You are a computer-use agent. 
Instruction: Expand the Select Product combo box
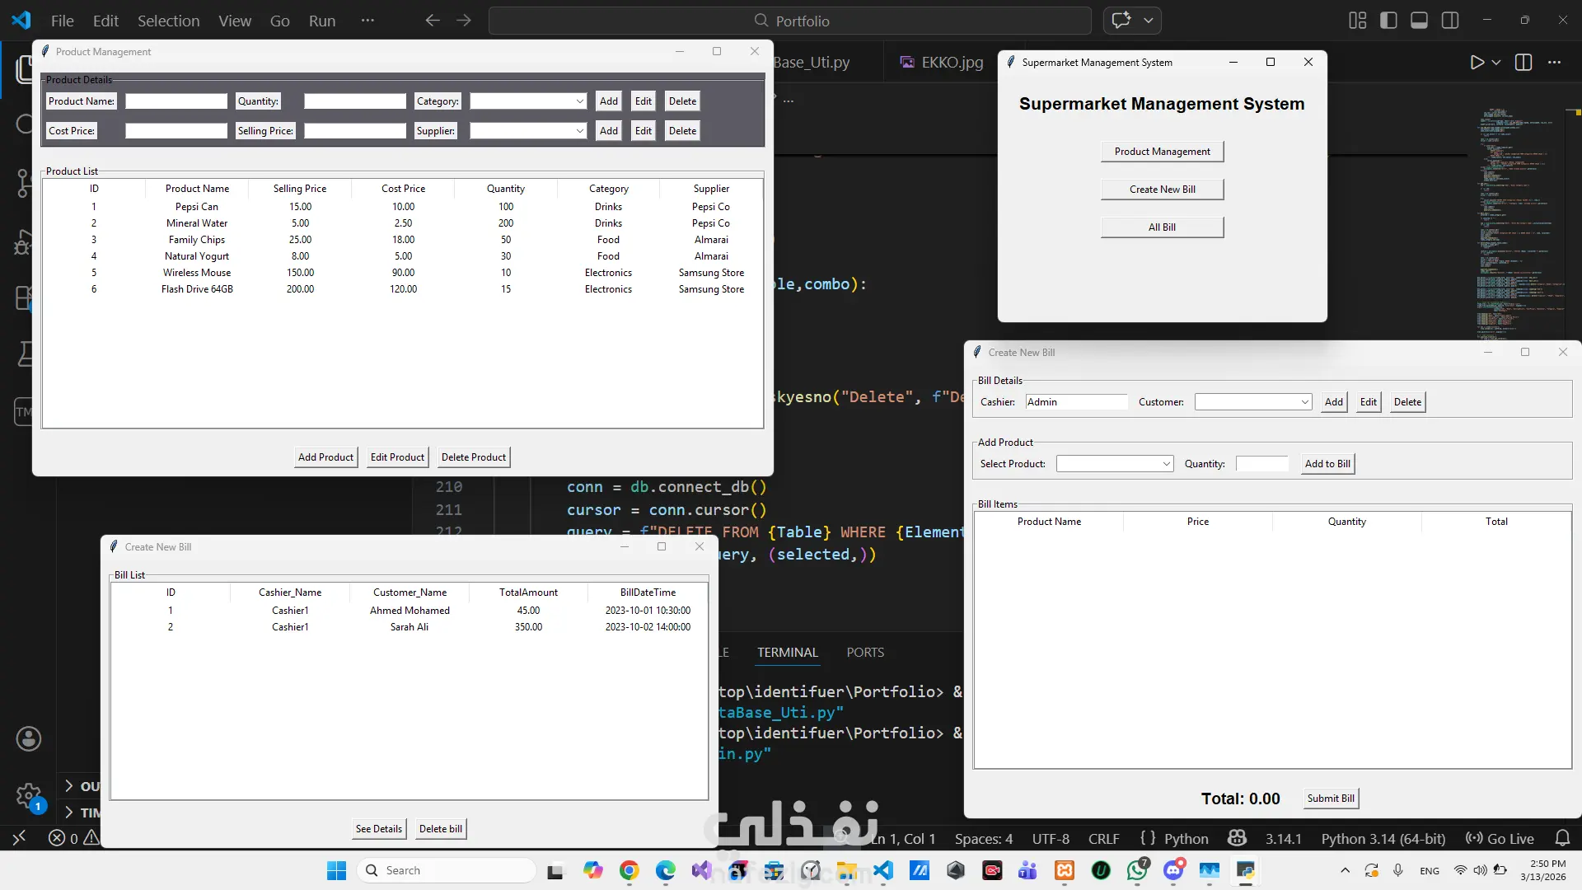coord(1167,464)
